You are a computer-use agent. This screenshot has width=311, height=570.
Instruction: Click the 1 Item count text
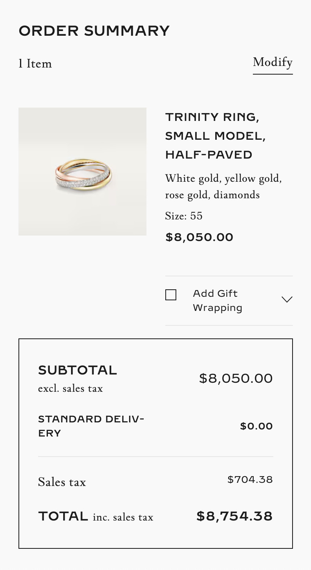point(35,64)
